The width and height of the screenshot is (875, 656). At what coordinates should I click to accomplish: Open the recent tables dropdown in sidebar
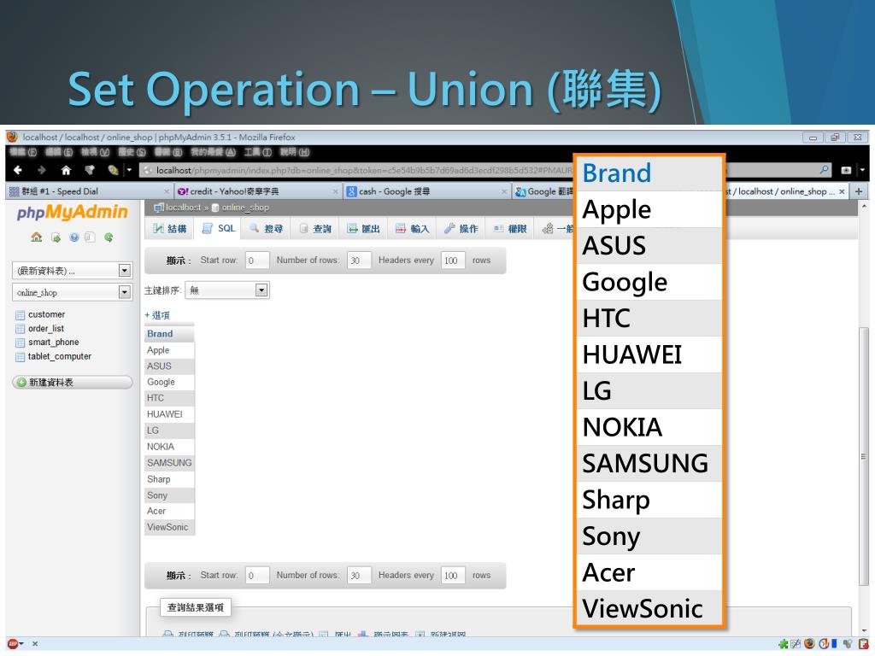pyautogui.click(x=125, y=271)
